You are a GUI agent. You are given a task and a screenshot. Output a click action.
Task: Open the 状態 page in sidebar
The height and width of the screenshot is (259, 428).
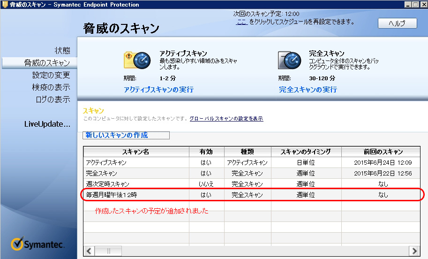pyautogui.click(x=62, y=51)
